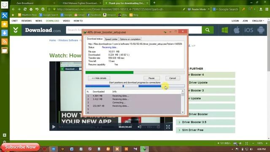The image size is (270, 152).
Task: Open the sidebar Download manager icon
Action: tap(5, 33)
